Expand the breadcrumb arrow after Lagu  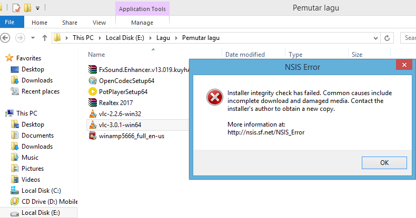(x=177, y=38)
